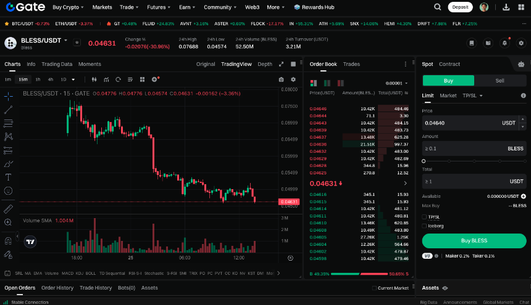Image resolution: width=531 pixels, height=305 pixels.
Task: Open the BLESS/USDT pair selector
Action: tap(44, 41)
